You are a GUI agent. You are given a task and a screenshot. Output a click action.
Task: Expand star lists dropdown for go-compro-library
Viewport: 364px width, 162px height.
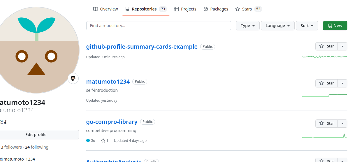[342, 124]
